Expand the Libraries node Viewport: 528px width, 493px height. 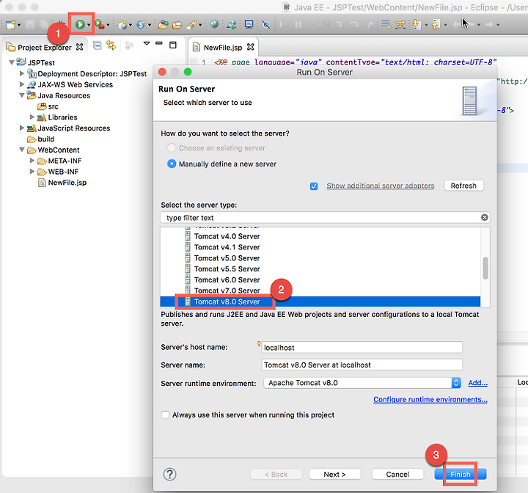click(x=32, y=117)
